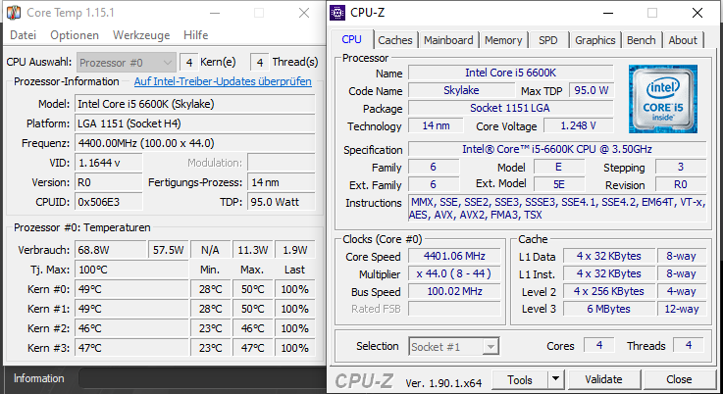Click the Core Speed value field

point(454,256)
